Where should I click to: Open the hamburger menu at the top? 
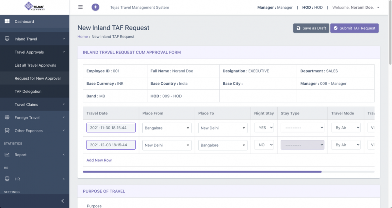click(80, 7)
